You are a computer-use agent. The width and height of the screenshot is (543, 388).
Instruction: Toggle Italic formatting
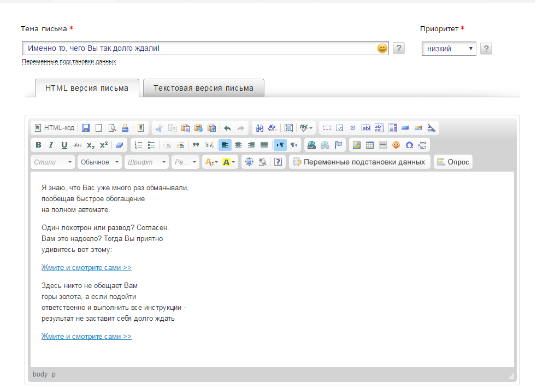[51, 145]
